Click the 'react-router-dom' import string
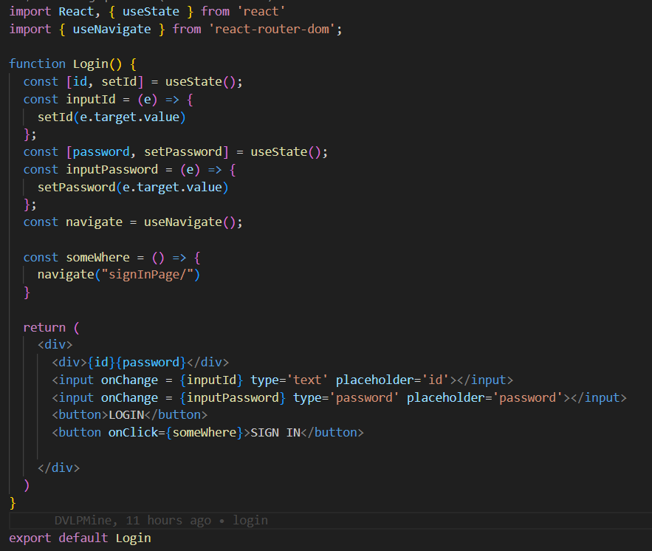Viewport: 652px width, 551px height. click(x=272, y=29)
